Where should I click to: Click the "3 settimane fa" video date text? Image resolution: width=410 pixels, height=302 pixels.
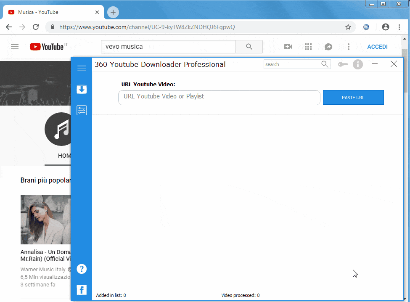click(x=38, y=284)
